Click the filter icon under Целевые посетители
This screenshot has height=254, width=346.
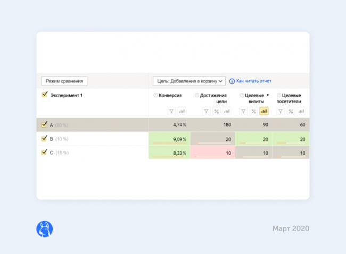click(280, 111)
